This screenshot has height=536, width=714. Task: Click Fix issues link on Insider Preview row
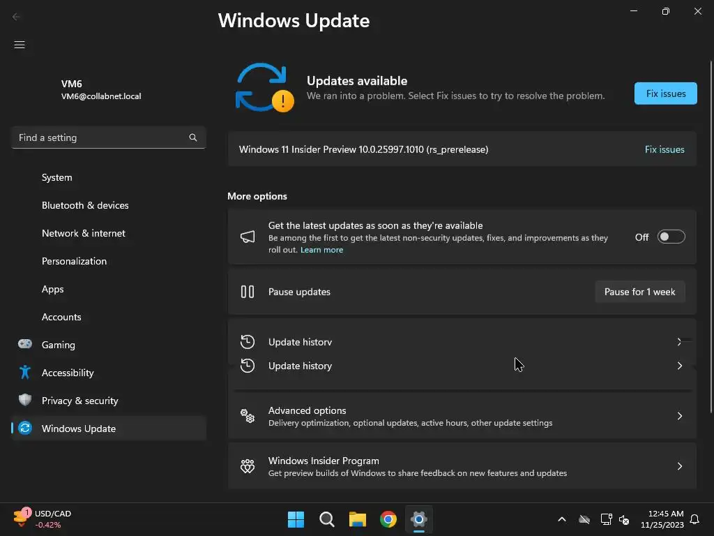(x=664, y=149)
